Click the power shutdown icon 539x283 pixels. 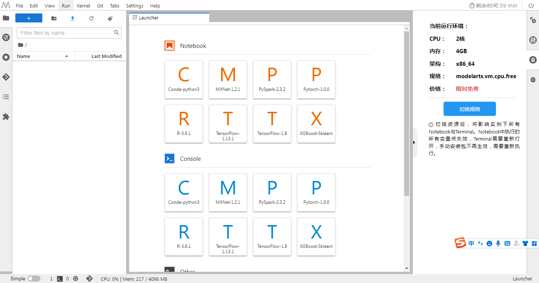click(x=531, y=6)
